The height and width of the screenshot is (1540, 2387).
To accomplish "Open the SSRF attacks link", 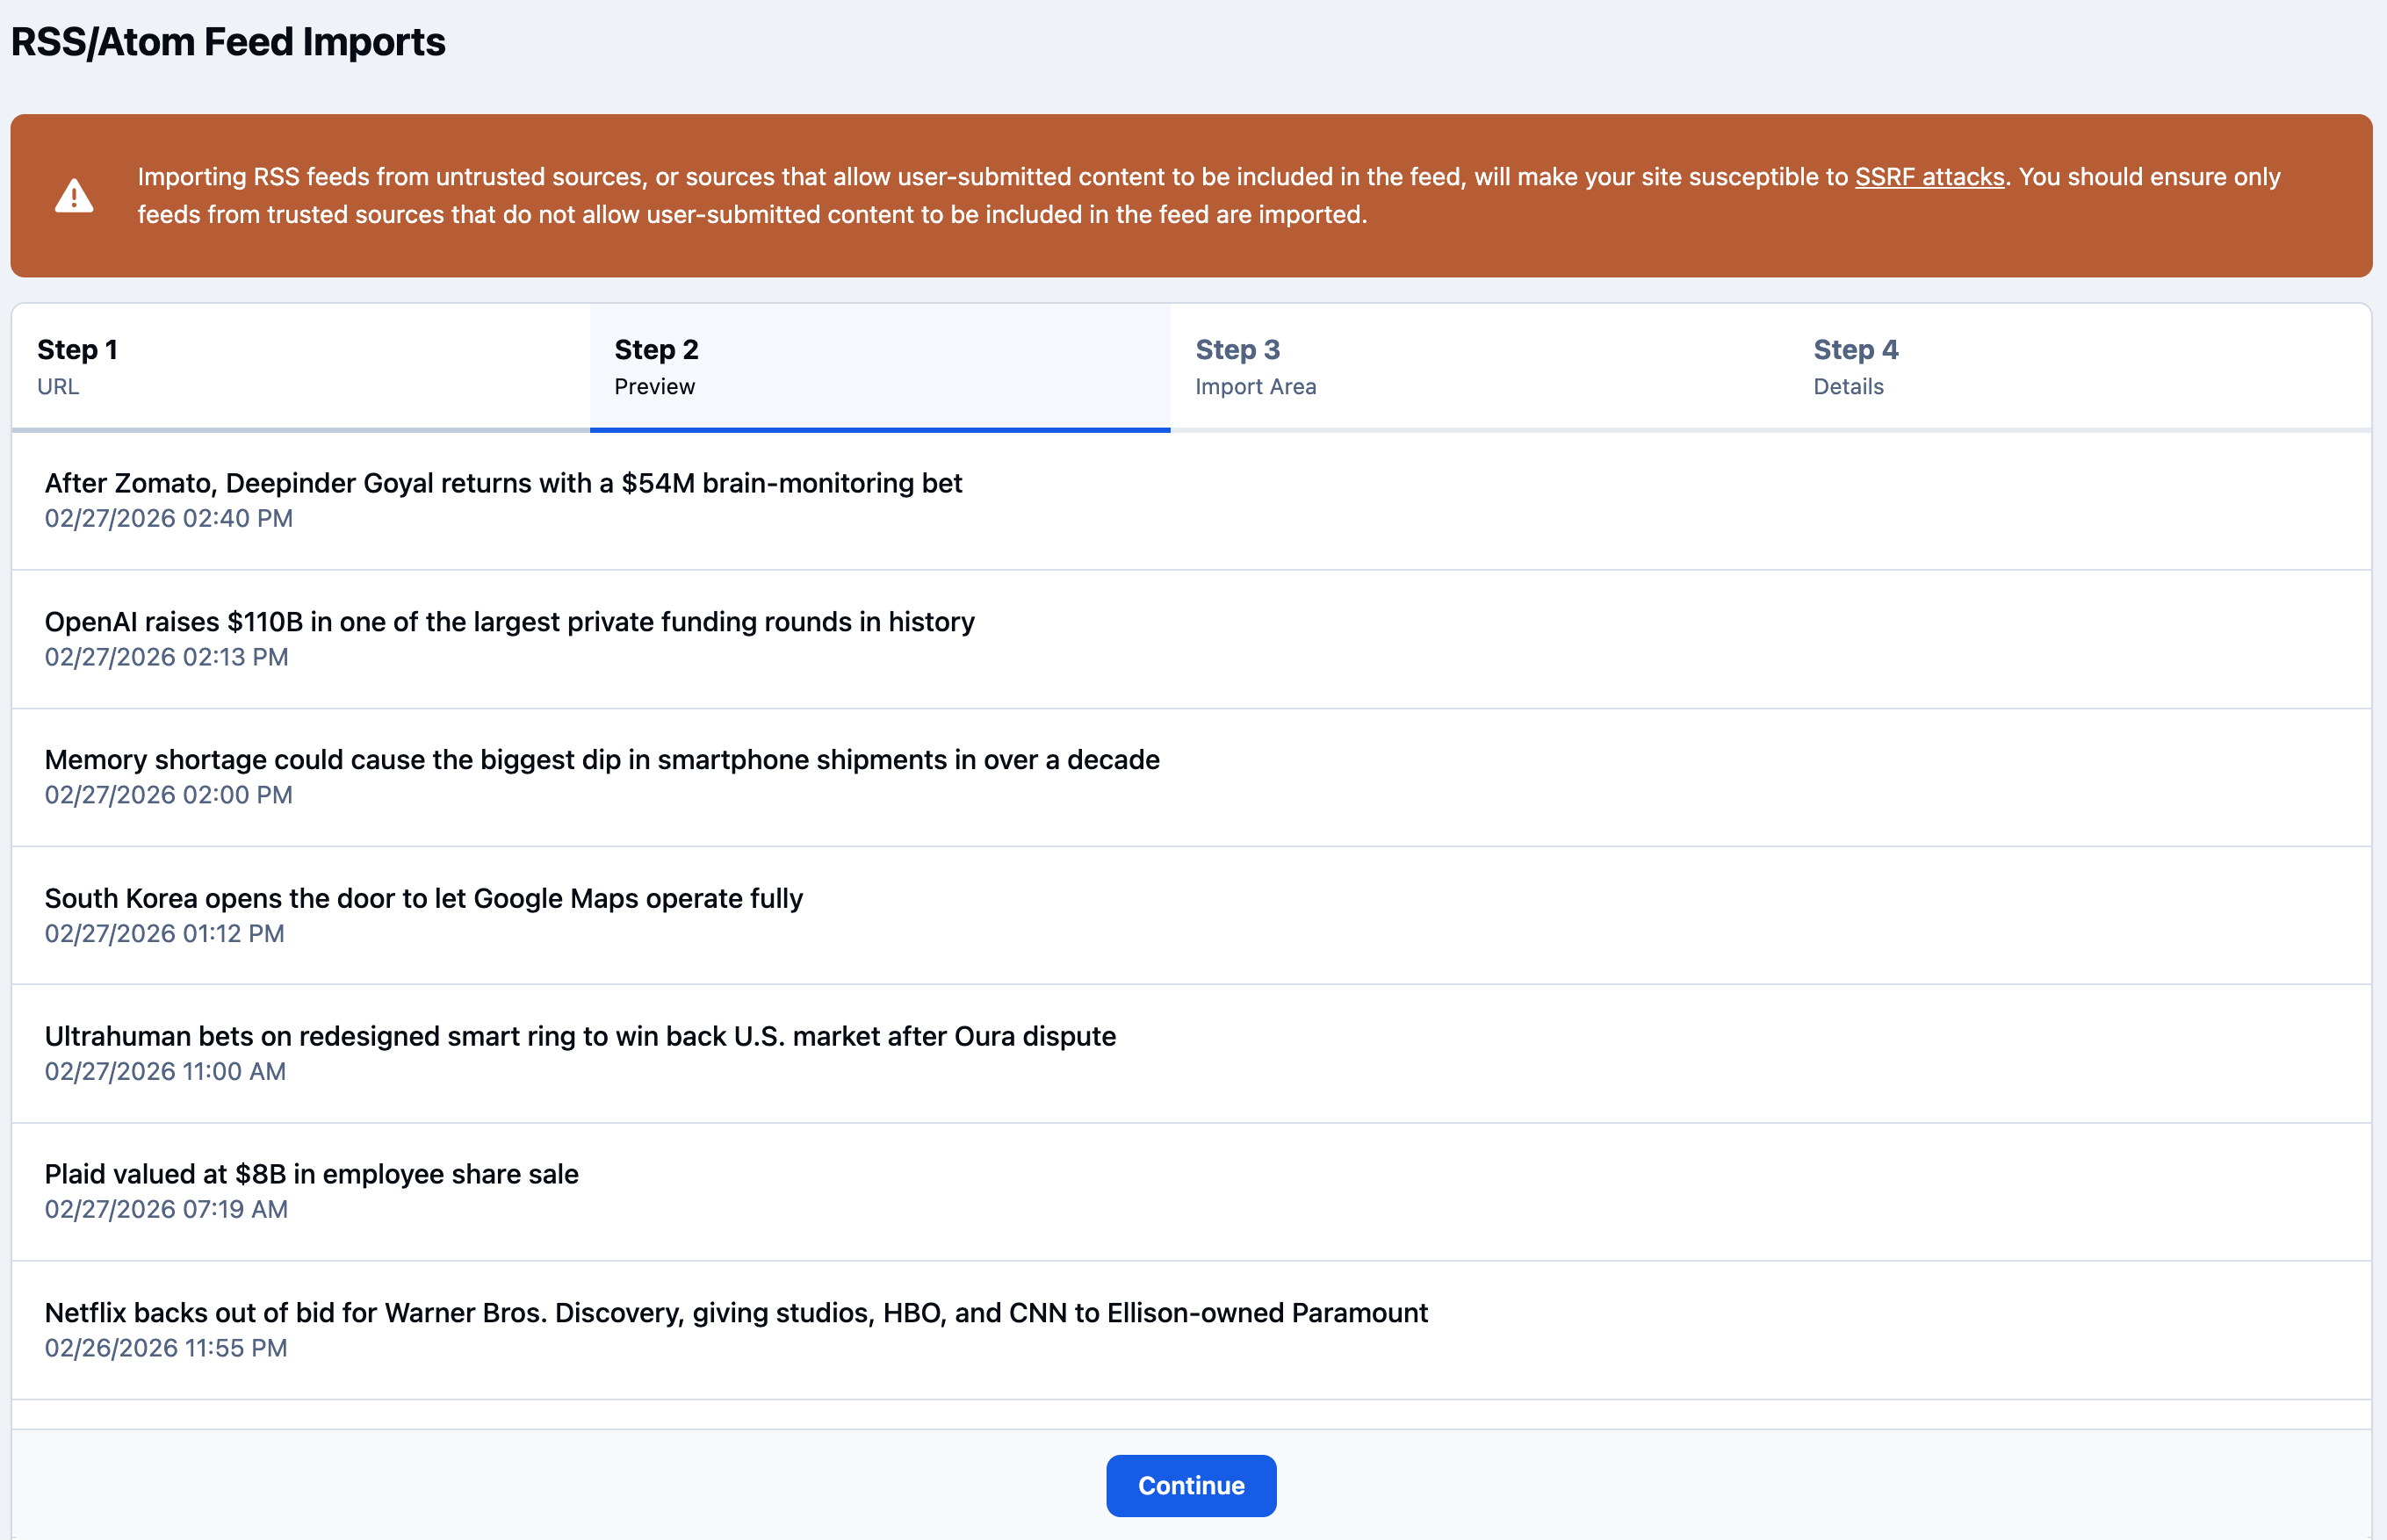I will pos(1929,177).
